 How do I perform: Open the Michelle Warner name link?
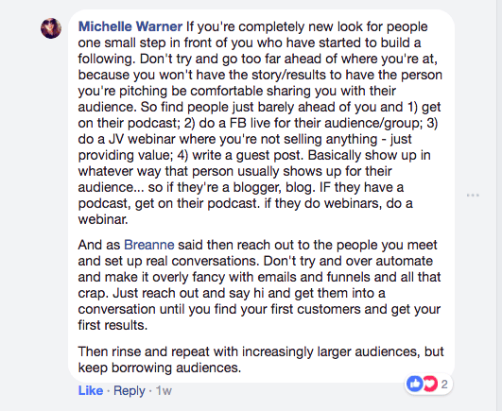[x=130, y=26]
